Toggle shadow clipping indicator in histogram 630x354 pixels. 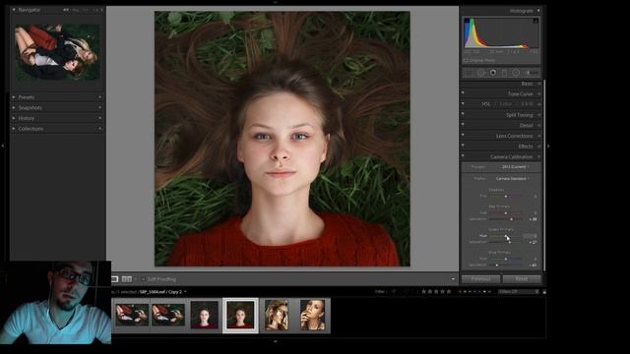click(x=467, y=20)
